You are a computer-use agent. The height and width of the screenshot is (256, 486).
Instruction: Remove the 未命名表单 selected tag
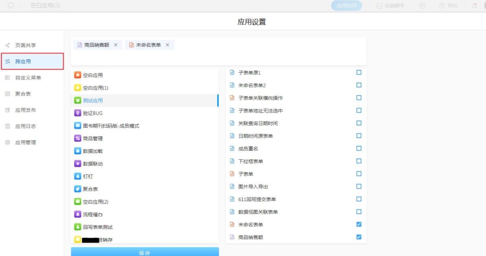pyautogui.click(x=167, y=45)
